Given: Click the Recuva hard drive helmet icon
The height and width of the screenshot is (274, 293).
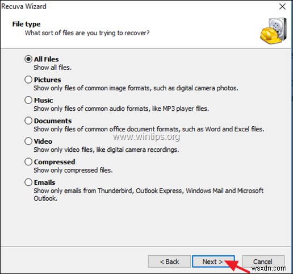Looking at the screenshot, I should click(273, 31).
